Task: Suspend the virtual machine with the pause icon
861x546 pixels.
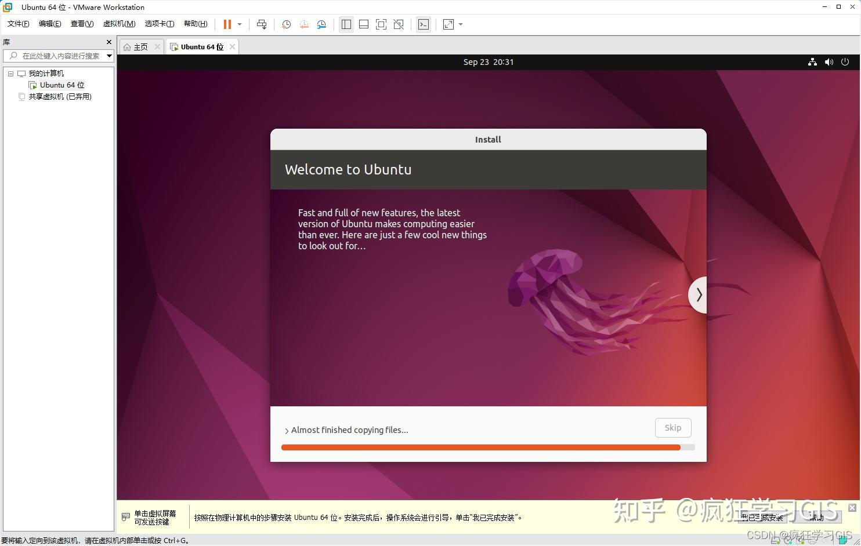Action: coord(227,24)
